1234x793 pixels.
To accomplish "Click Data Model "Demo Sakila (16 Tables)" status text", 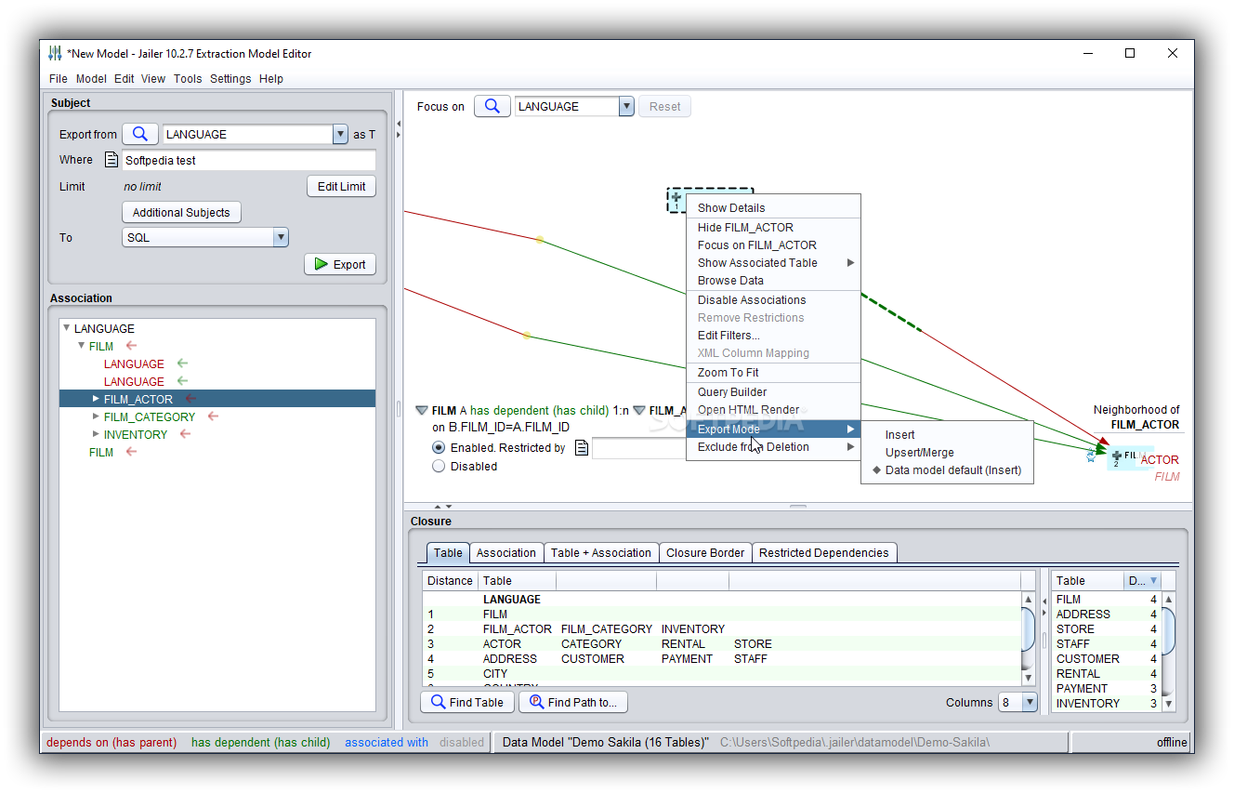I will pyautogui.click(x=606, y=742).
